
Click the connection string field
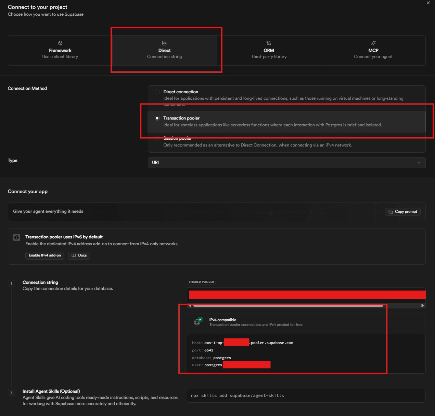(307, 295)
